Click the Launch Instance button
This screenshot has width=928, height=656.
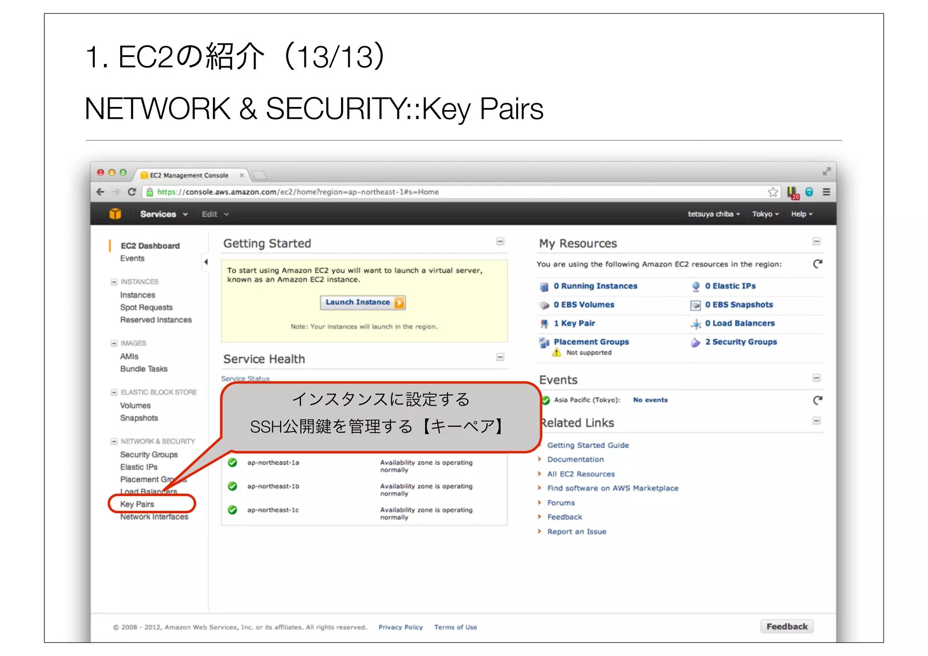click(x=362, y=302)
